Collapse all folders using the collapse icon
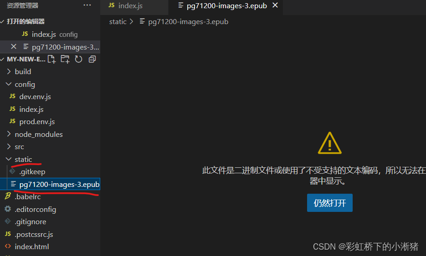 [92, 59]
